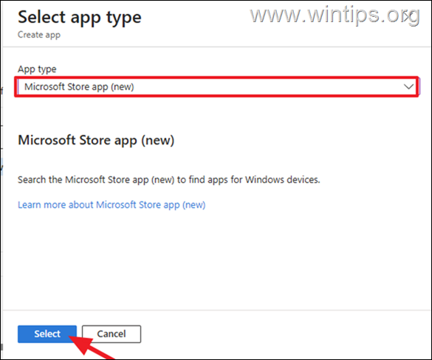Click the blue Select button

tap(47, 334)
